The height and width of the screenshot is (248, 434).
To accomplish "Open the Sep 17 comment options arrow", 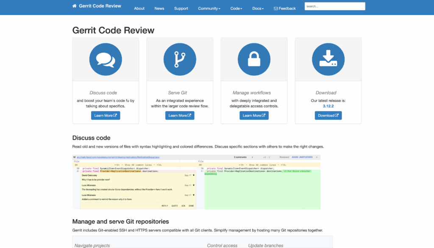I will (193, 175).
